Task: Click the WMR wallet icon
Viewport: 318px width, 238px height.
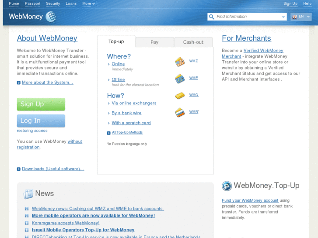Action: [180, 112]
